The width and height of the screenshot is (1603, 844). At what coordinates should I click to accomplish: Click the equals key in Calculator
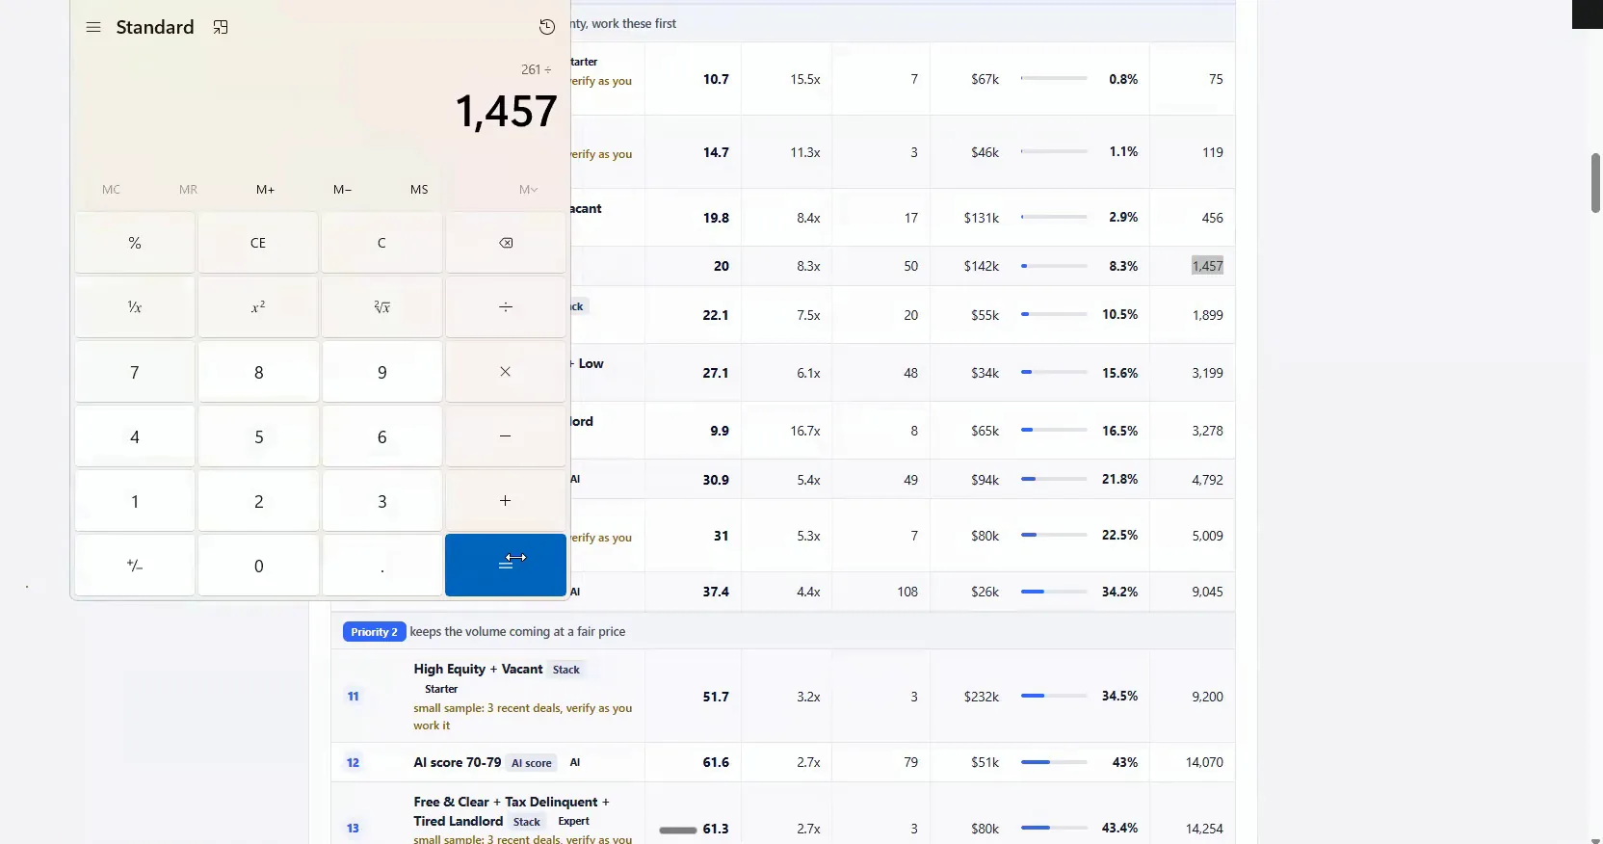click(506, 566)
